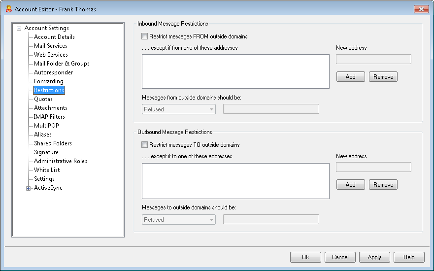Collapse the Account Settings tree node
The width and height of the screenshot is (434, 271).
(x=19, y=29)
